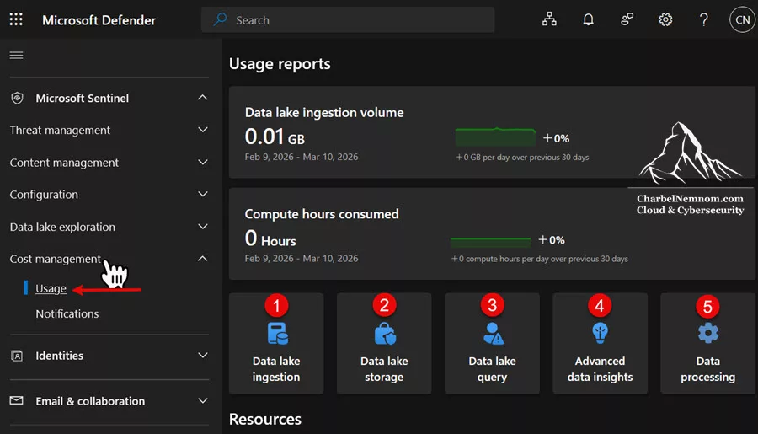Collapse the Microsoft Sentinel section chevron
The width and height of the screenshot is (758, 434).
click(x=202, y=97)
